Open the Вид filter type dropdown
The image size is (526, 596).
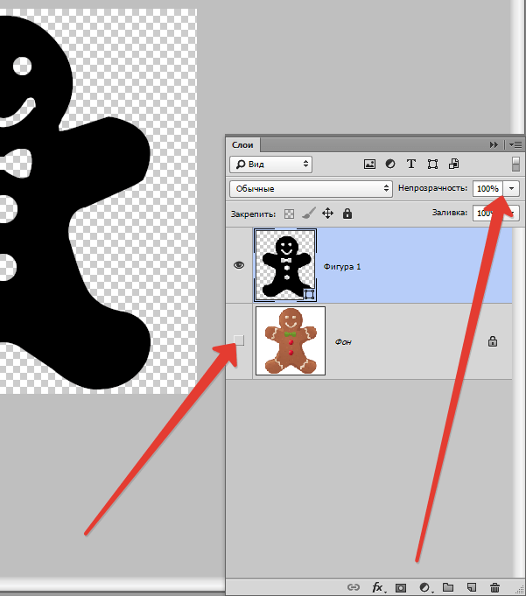(x=271, y=165)
